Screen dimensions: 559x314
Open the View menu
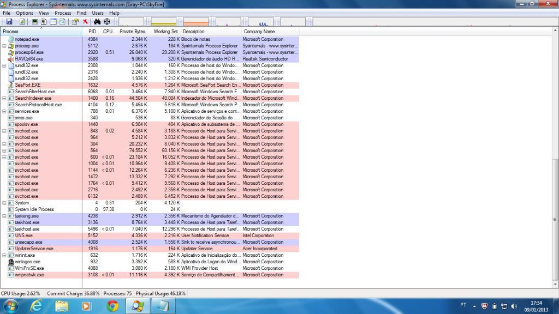tap(44, 13)
